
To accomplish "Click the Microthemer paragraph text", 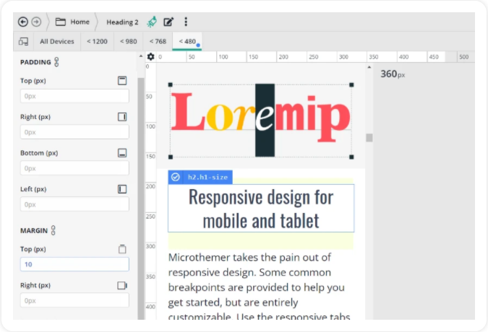I will point(259,287).
